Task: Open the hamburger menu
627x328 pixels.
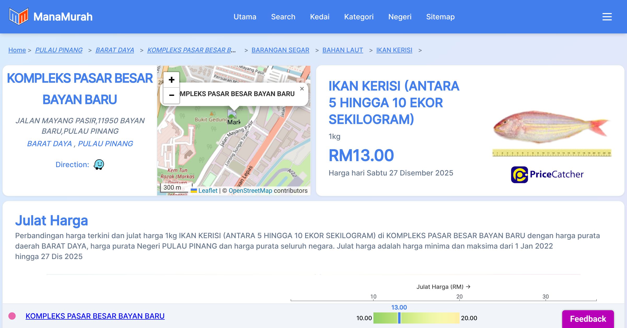Action: pos(607,17)
